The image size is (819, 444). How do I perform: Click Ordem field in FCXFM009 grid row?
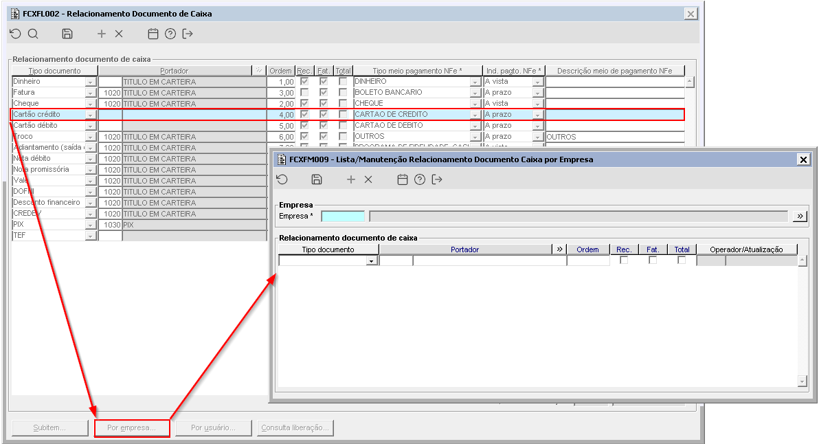(x=588, y=260)
